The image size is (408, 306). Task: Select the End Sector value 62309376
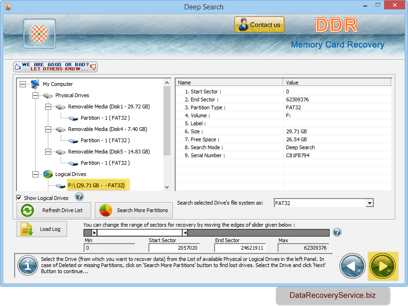click(x=297, y=99)
